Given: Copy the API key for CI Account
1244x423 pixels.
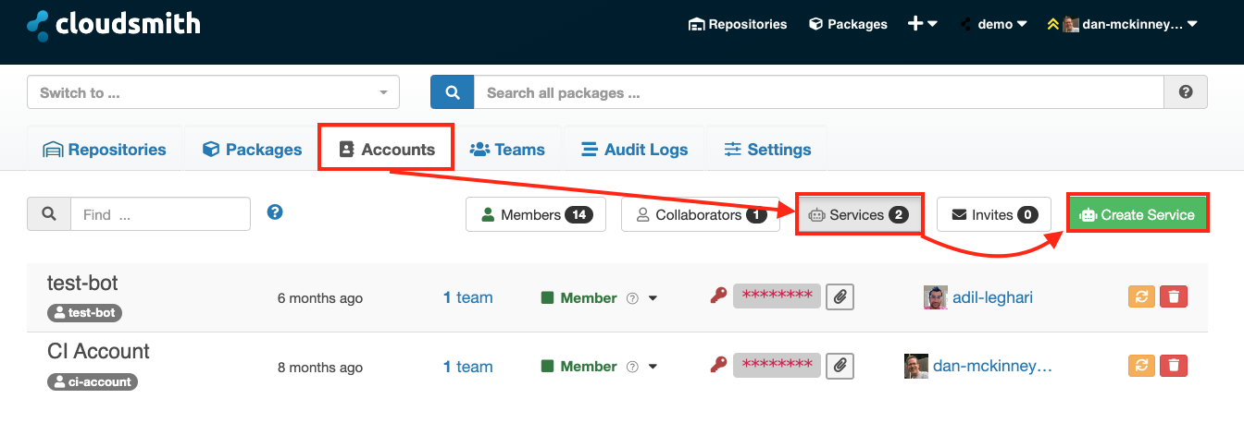Looking at the screenshot, I should point(840,365).
